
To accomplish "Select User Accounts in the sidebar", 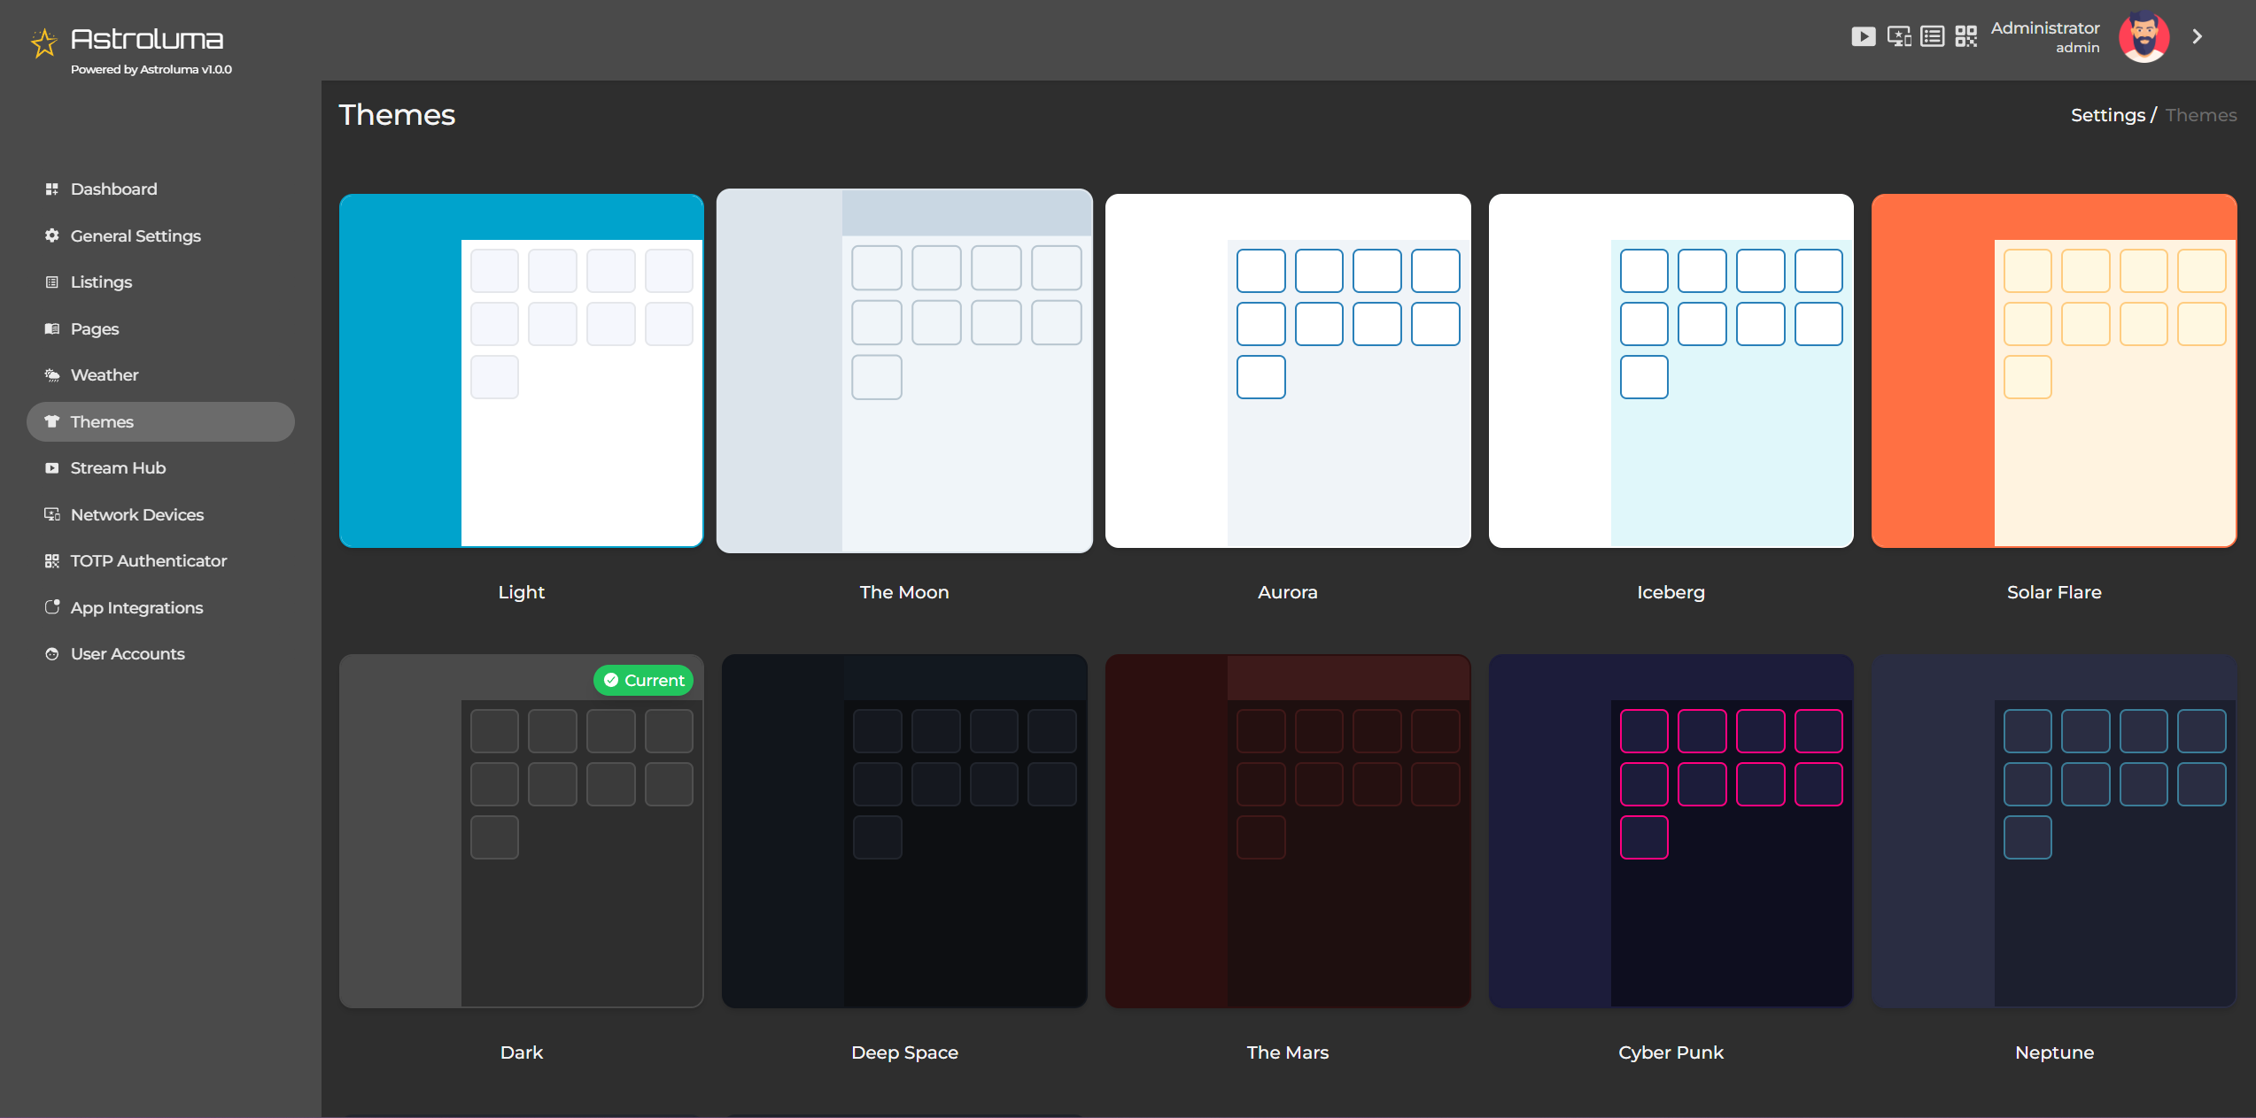I will coord(126,653).
